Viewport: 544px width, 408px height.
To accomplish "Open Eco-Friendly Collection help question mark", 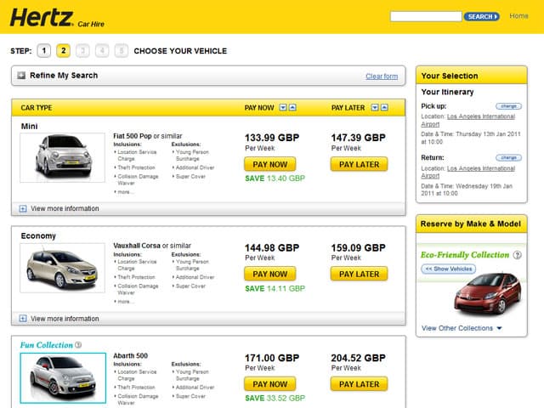I will click(x=518, y=254).
